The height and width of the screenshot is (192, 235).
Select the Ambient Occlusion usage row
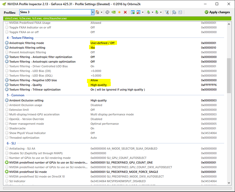[115, 105]
